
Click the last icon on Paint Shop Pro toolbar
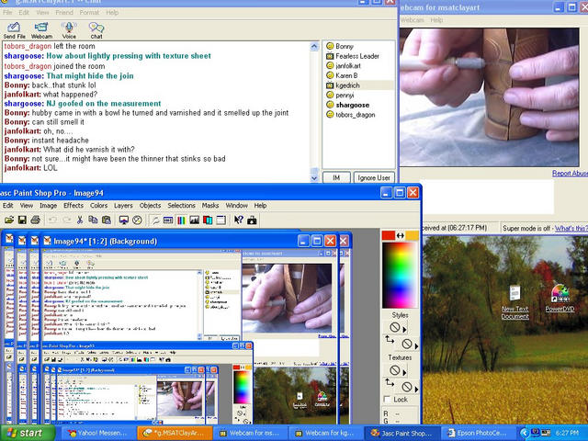(x=252, y=220)
